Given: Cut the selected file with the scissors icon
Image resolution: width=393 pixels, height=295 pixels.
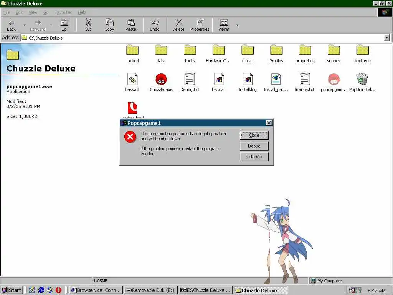Looking at the screenshot, I should 88,25.
